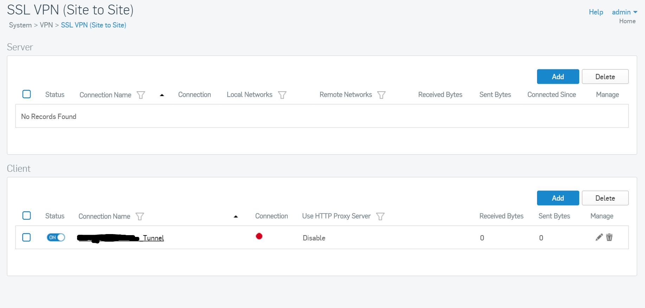
Task: Select the Tunnel row checkbox
Action: click(27, 237)
